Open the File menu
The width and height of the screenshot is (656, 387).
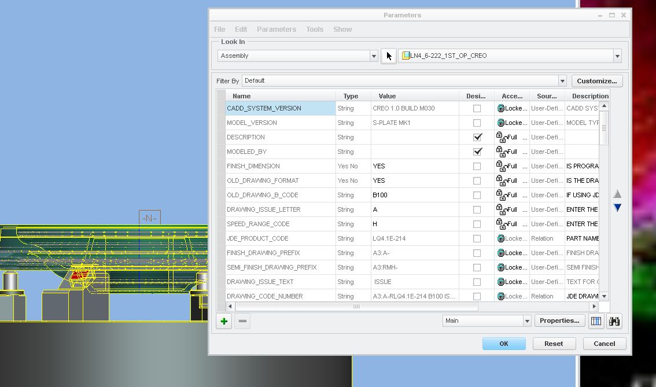coord(220,30)
